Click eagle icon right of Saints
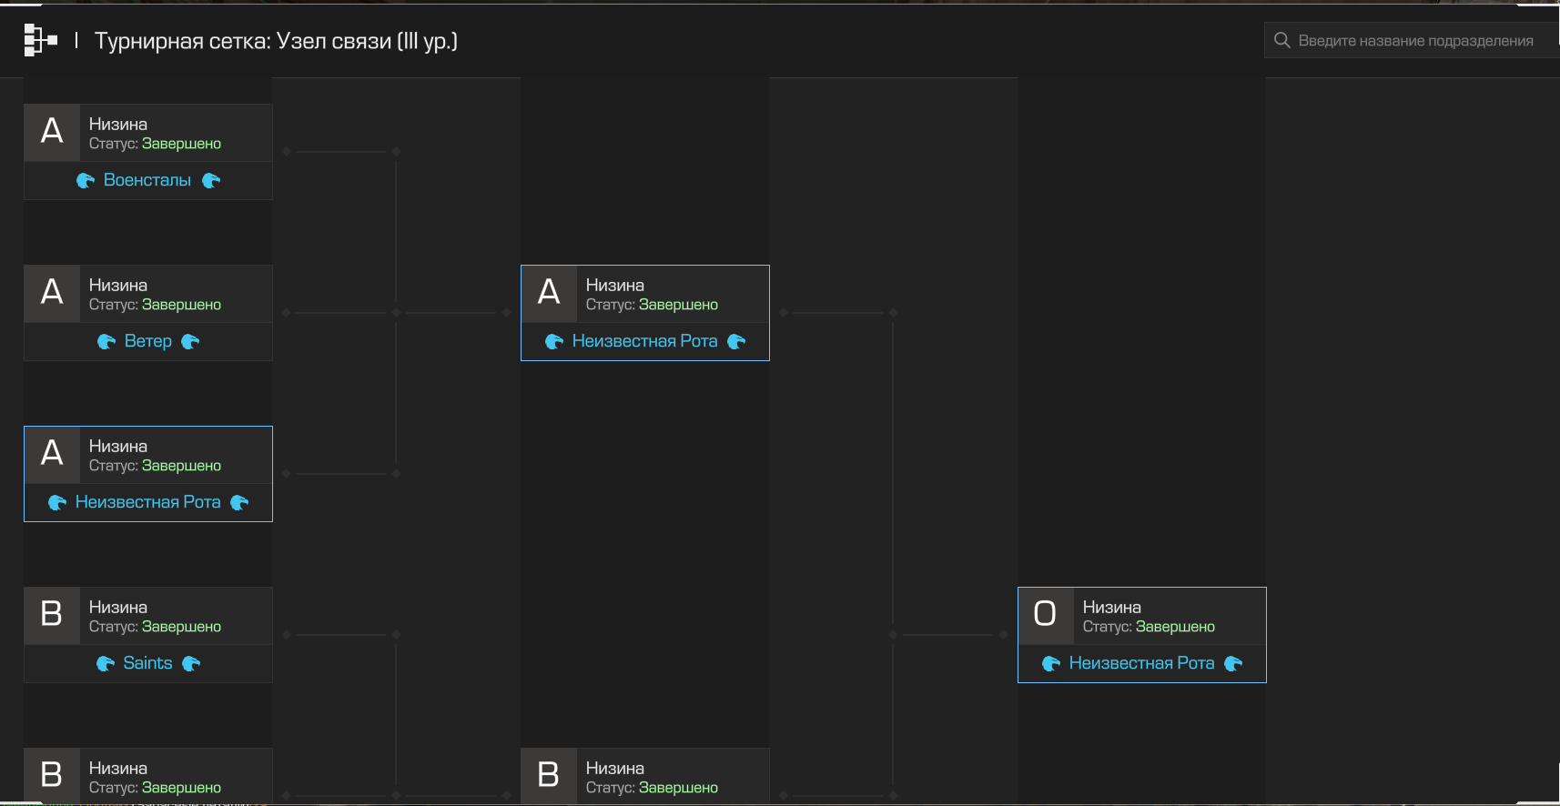Viewport: 1560px width, 806px height. pyautogui.click(x=191, y=664)
